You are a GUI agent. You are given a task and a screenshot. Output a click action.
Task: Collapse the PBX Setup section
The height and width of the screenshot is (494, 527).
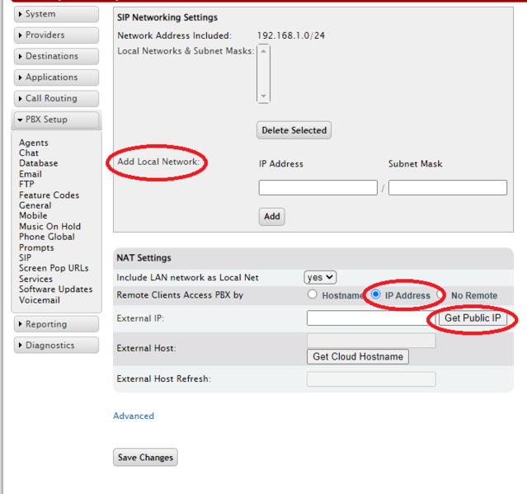pos(56,120)
